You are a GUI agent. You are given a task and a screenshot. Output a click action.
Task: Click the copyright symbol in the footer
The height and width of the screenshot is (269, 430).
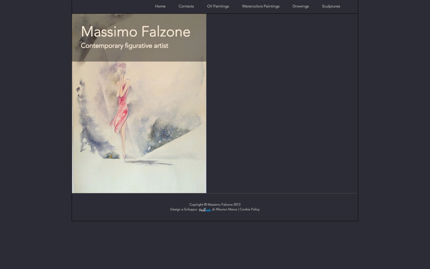205,204
